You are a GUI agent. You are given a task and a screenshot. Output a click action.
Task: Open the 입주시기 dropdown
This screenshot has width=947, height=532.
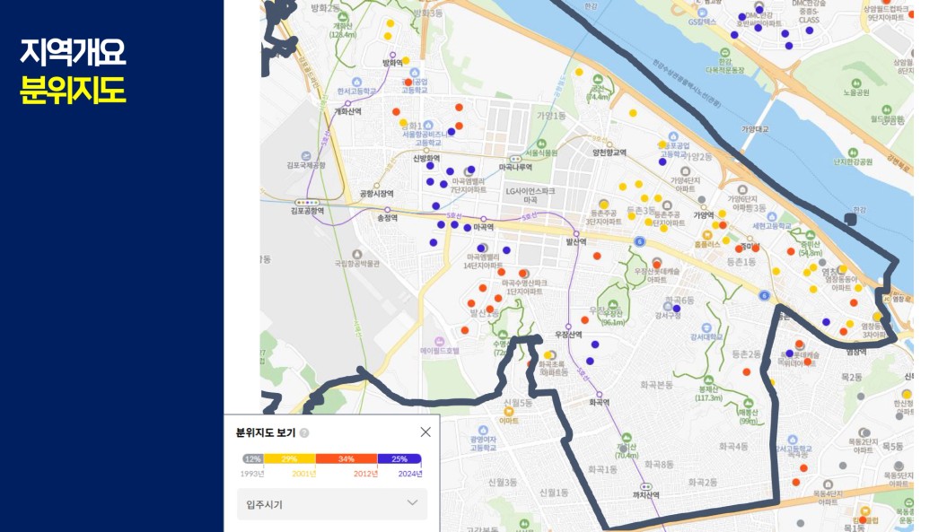[332, 503]
